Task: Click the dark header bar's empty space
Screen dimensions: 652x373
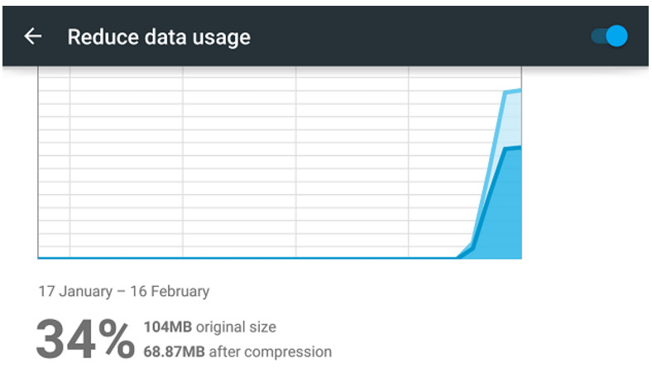Action: point(414,37)
